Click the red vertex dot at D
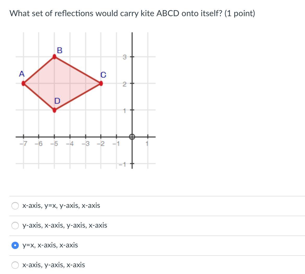Viewport: 305px width, 274px height. [54, 110]
